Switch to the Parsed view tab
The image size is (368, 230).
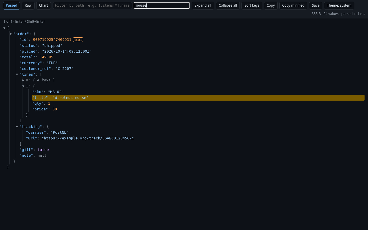pyautogui.click(x=11, y=5)
